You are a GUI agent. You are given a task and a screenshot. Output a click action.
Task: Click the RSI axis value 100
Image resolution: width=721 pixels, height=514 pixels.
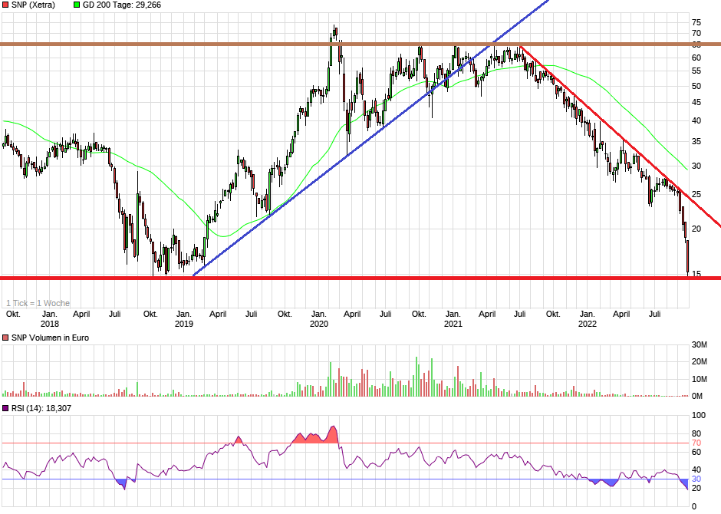(x=699, y=415)
